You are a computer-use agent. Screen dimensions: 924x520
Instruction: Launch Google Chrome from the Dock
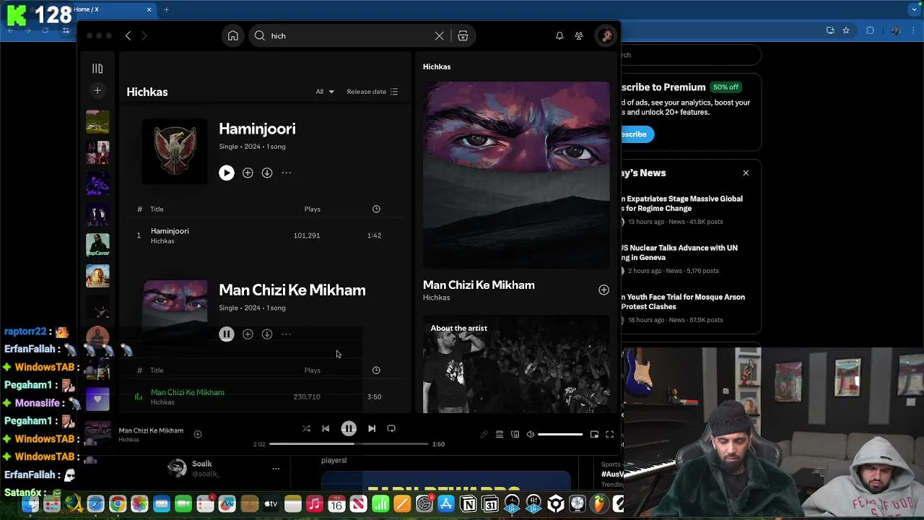coord(118,504)
